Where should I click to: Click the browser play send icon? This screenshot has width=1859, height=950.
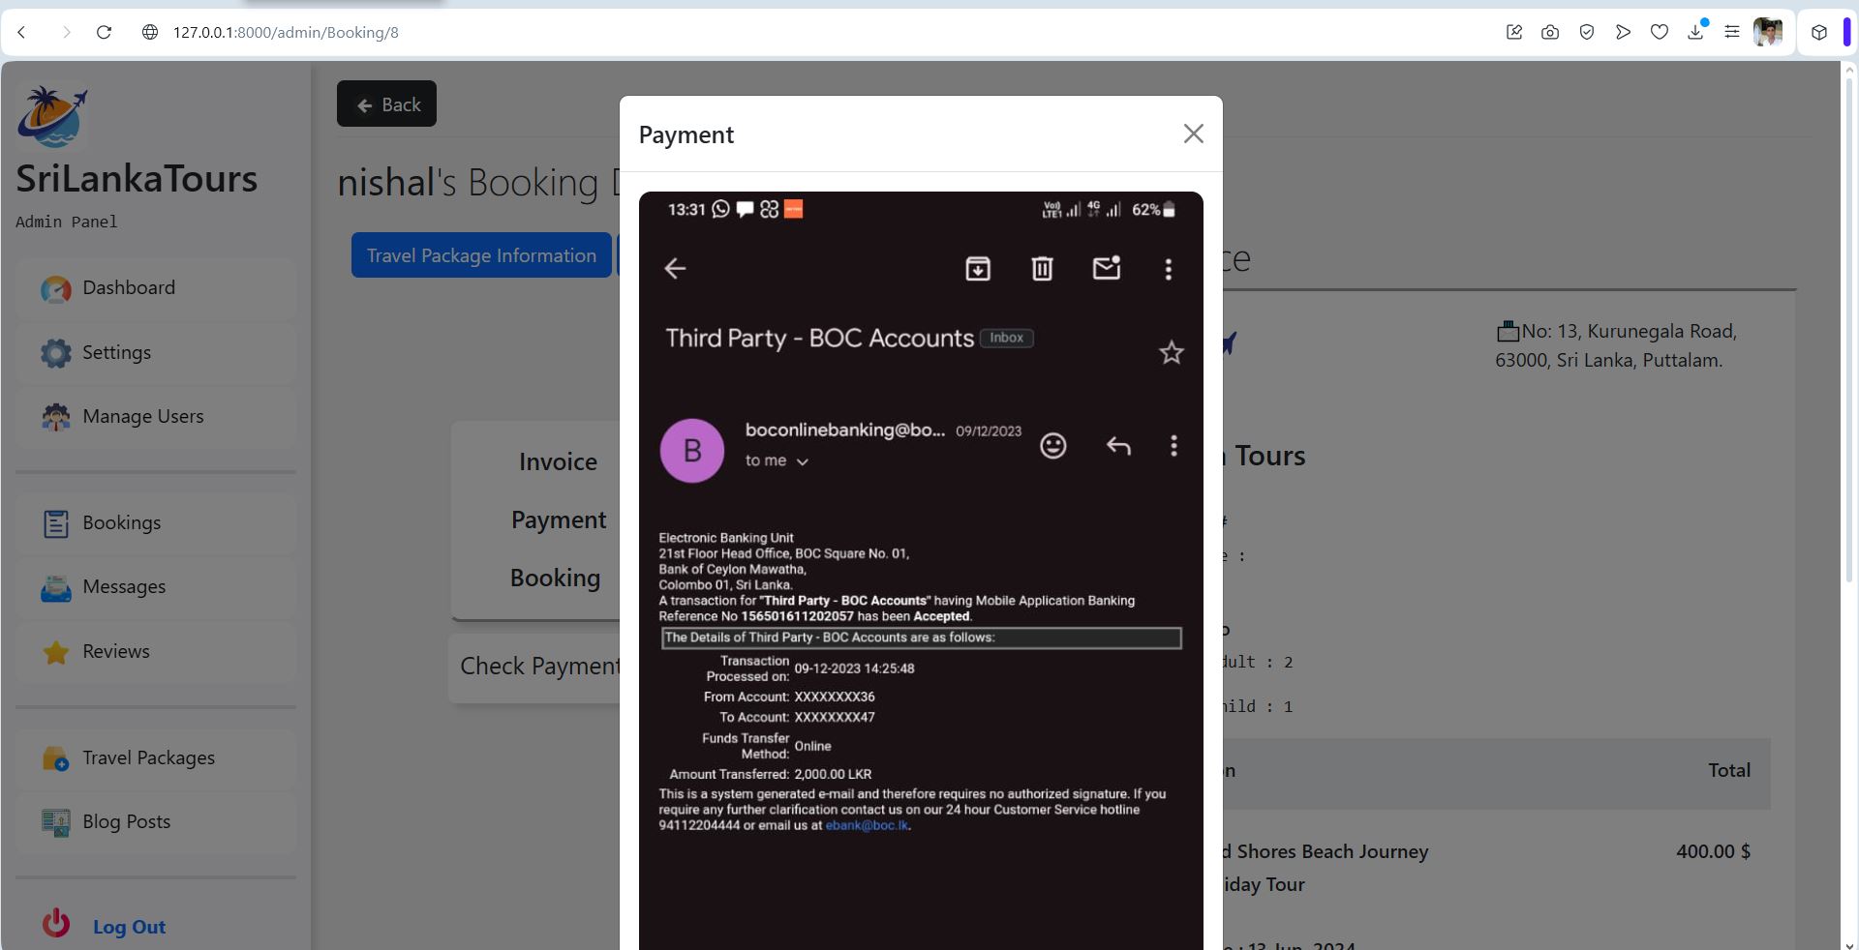tap(1623, 32)
